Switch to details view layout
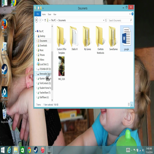The image size is (154, 154). pos(129,104)
